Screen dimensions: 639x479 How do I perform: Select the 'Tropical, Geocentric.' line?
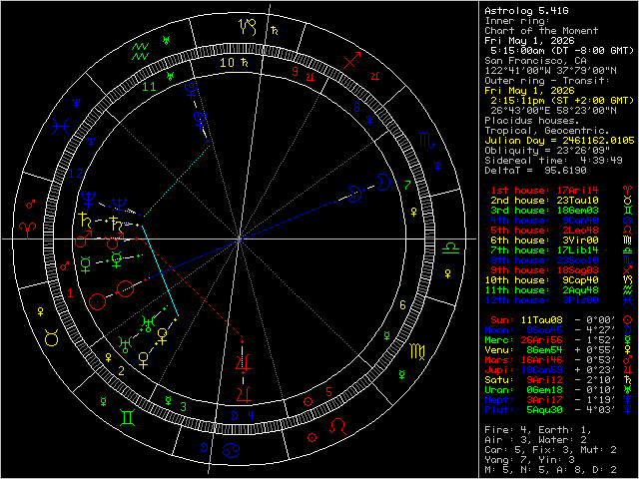pyautogui.click(x=547, y=131)
